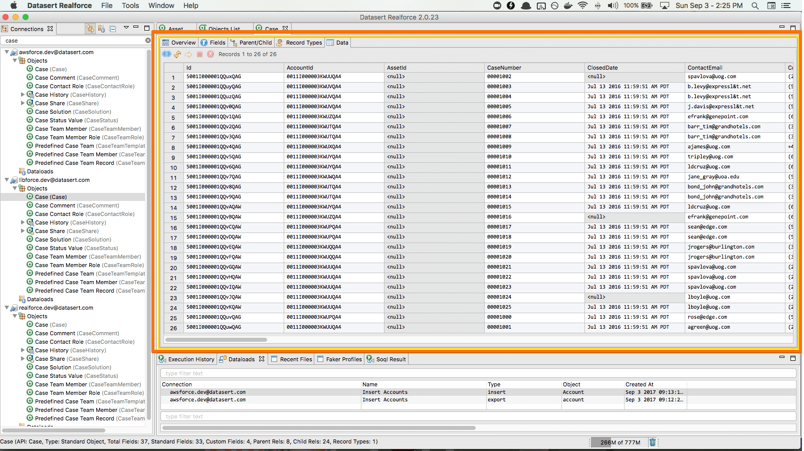Click the Dataloads icon under awsforce
The image size is (804, 451).
(22, 171)
